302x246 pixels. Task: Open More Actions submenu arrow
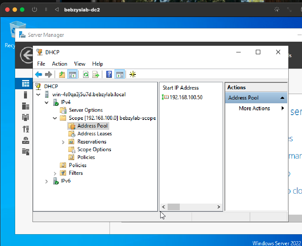coord(282,108)
